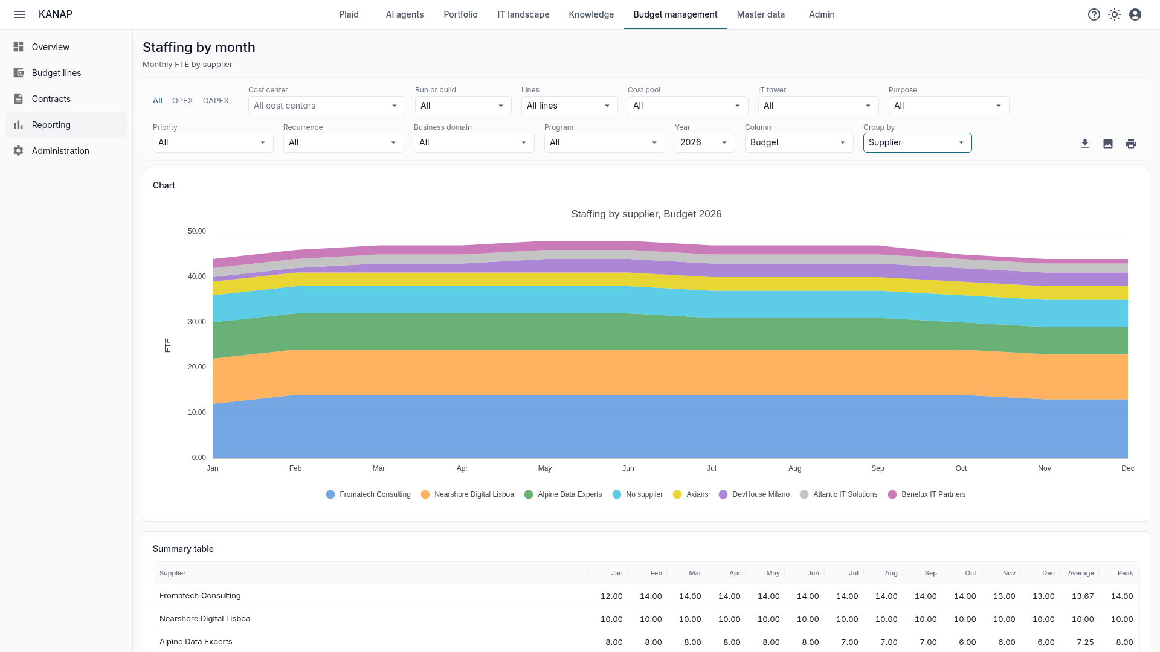The width and height of the screenshot is (1160, 652).
Task: Toggle Alpine Data Experts legend series
Action: click(x=563, y=494)
